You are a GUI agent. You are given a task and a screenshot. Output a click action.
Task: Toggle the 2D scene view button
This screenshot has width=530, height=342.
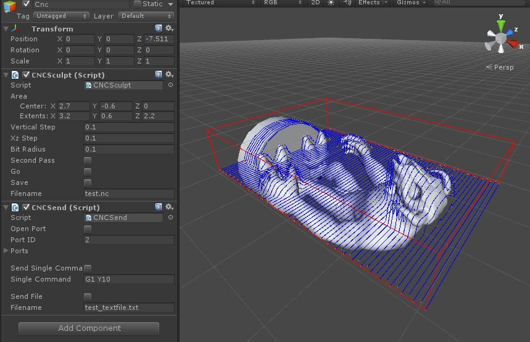(x=315, y=2)
